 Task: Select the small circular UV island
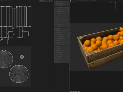coord(22,57)
